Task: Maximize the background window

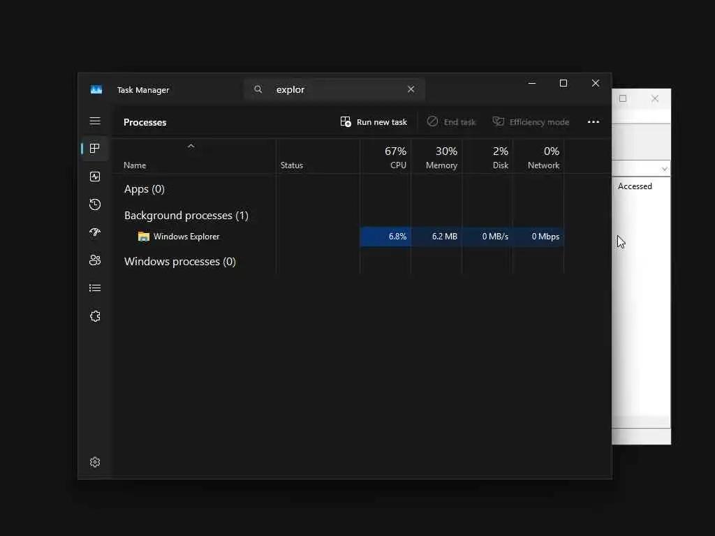Action: coord(623,98)
